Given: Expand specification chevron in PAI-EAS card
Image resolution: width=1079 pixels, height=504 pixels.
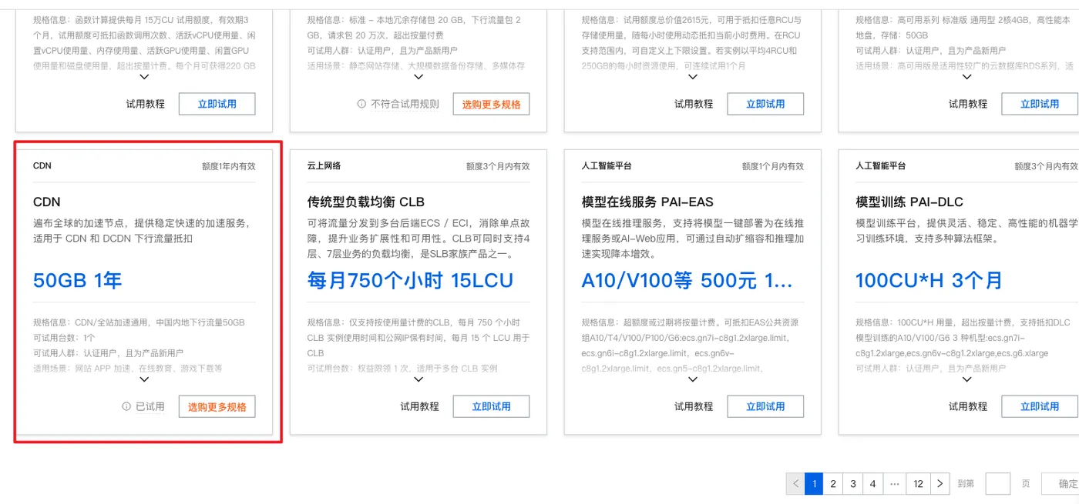Looking at the screenshot, I should [693, 379].
